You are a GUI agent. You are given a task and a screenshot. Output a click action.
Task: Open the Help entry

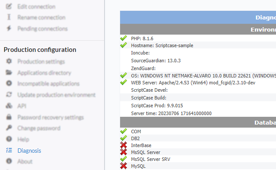tap(23, 139)
